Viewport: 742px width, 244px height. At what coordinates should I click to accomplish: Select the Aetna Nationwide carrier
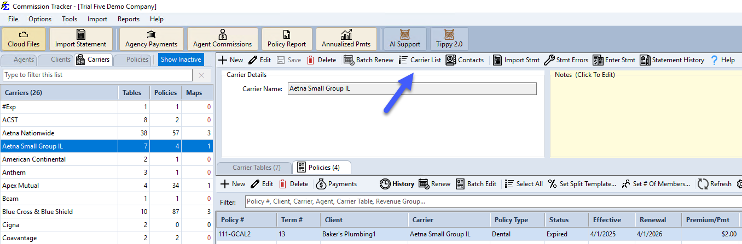107,133
